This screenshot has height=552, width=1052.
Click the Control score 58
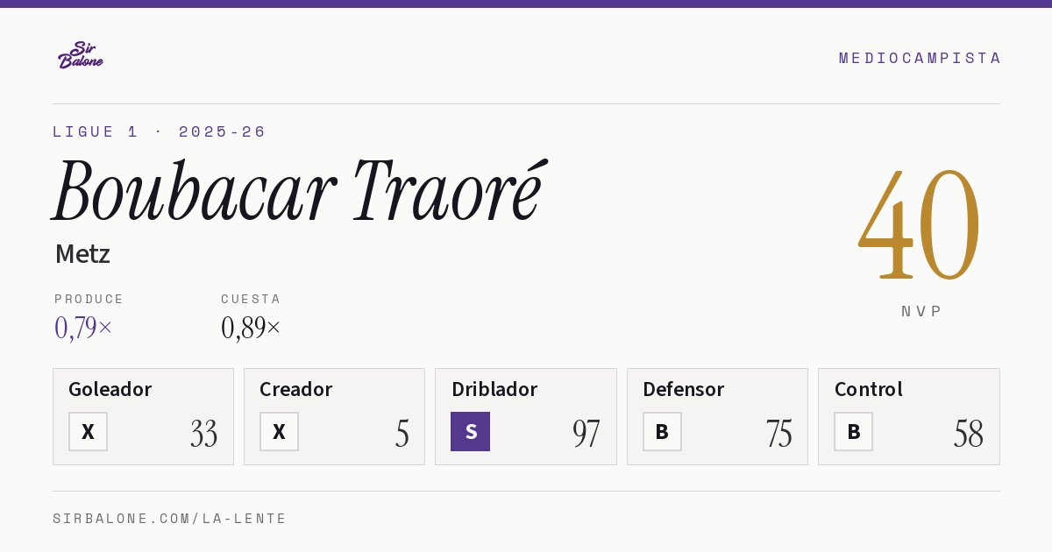pyautogui.click(x=969, y=434)
